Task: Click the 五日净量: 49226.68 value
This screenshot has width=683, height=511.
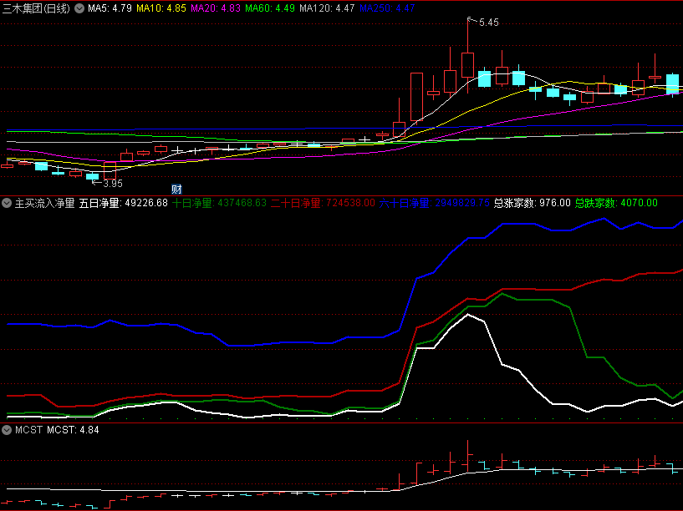Action: pos(123,203)
